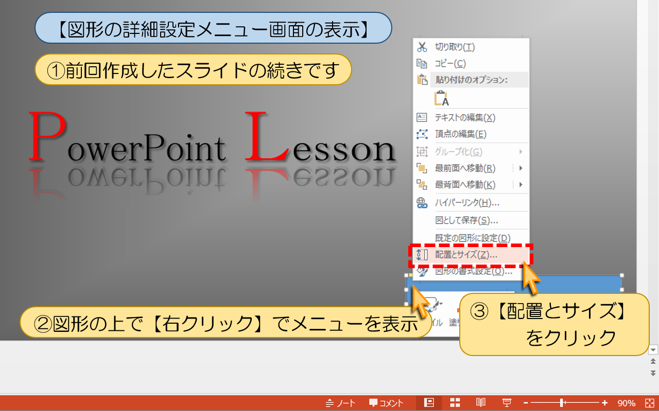Open ハイパーリンク(H)... dialog entry
The image size is (659, 411).
pyautogui.click(x=471, y=203)
